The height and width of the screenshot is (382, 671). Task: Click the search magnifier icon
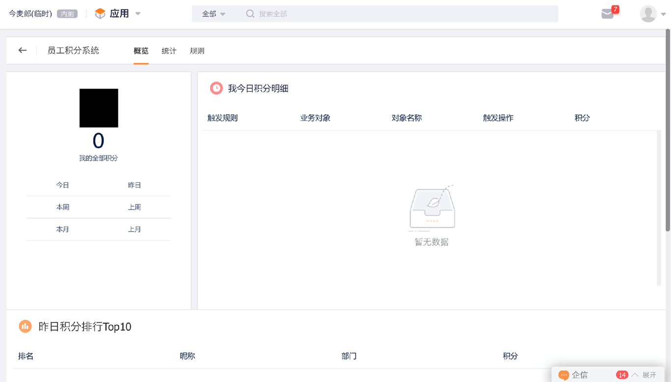click(x=250, y=14)
